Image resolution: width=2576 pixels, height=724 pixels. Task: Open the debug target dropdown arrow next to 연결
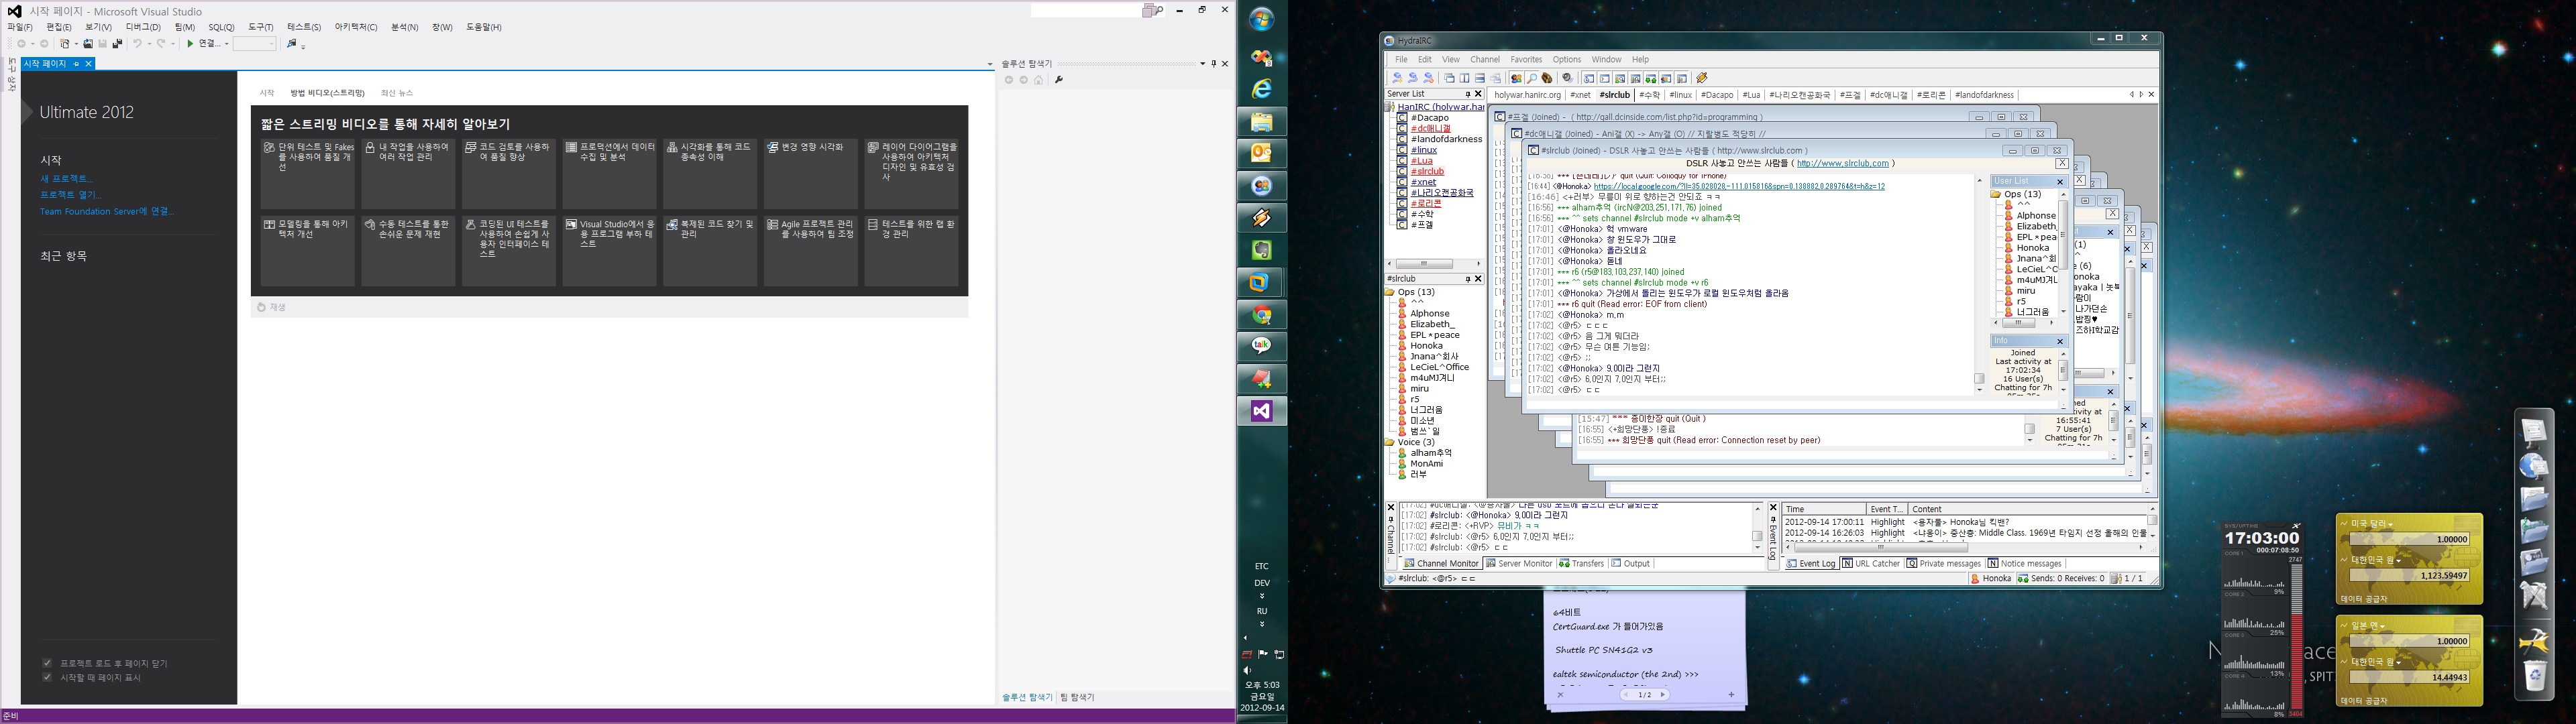pyautogui.click(x=227, y=44)
